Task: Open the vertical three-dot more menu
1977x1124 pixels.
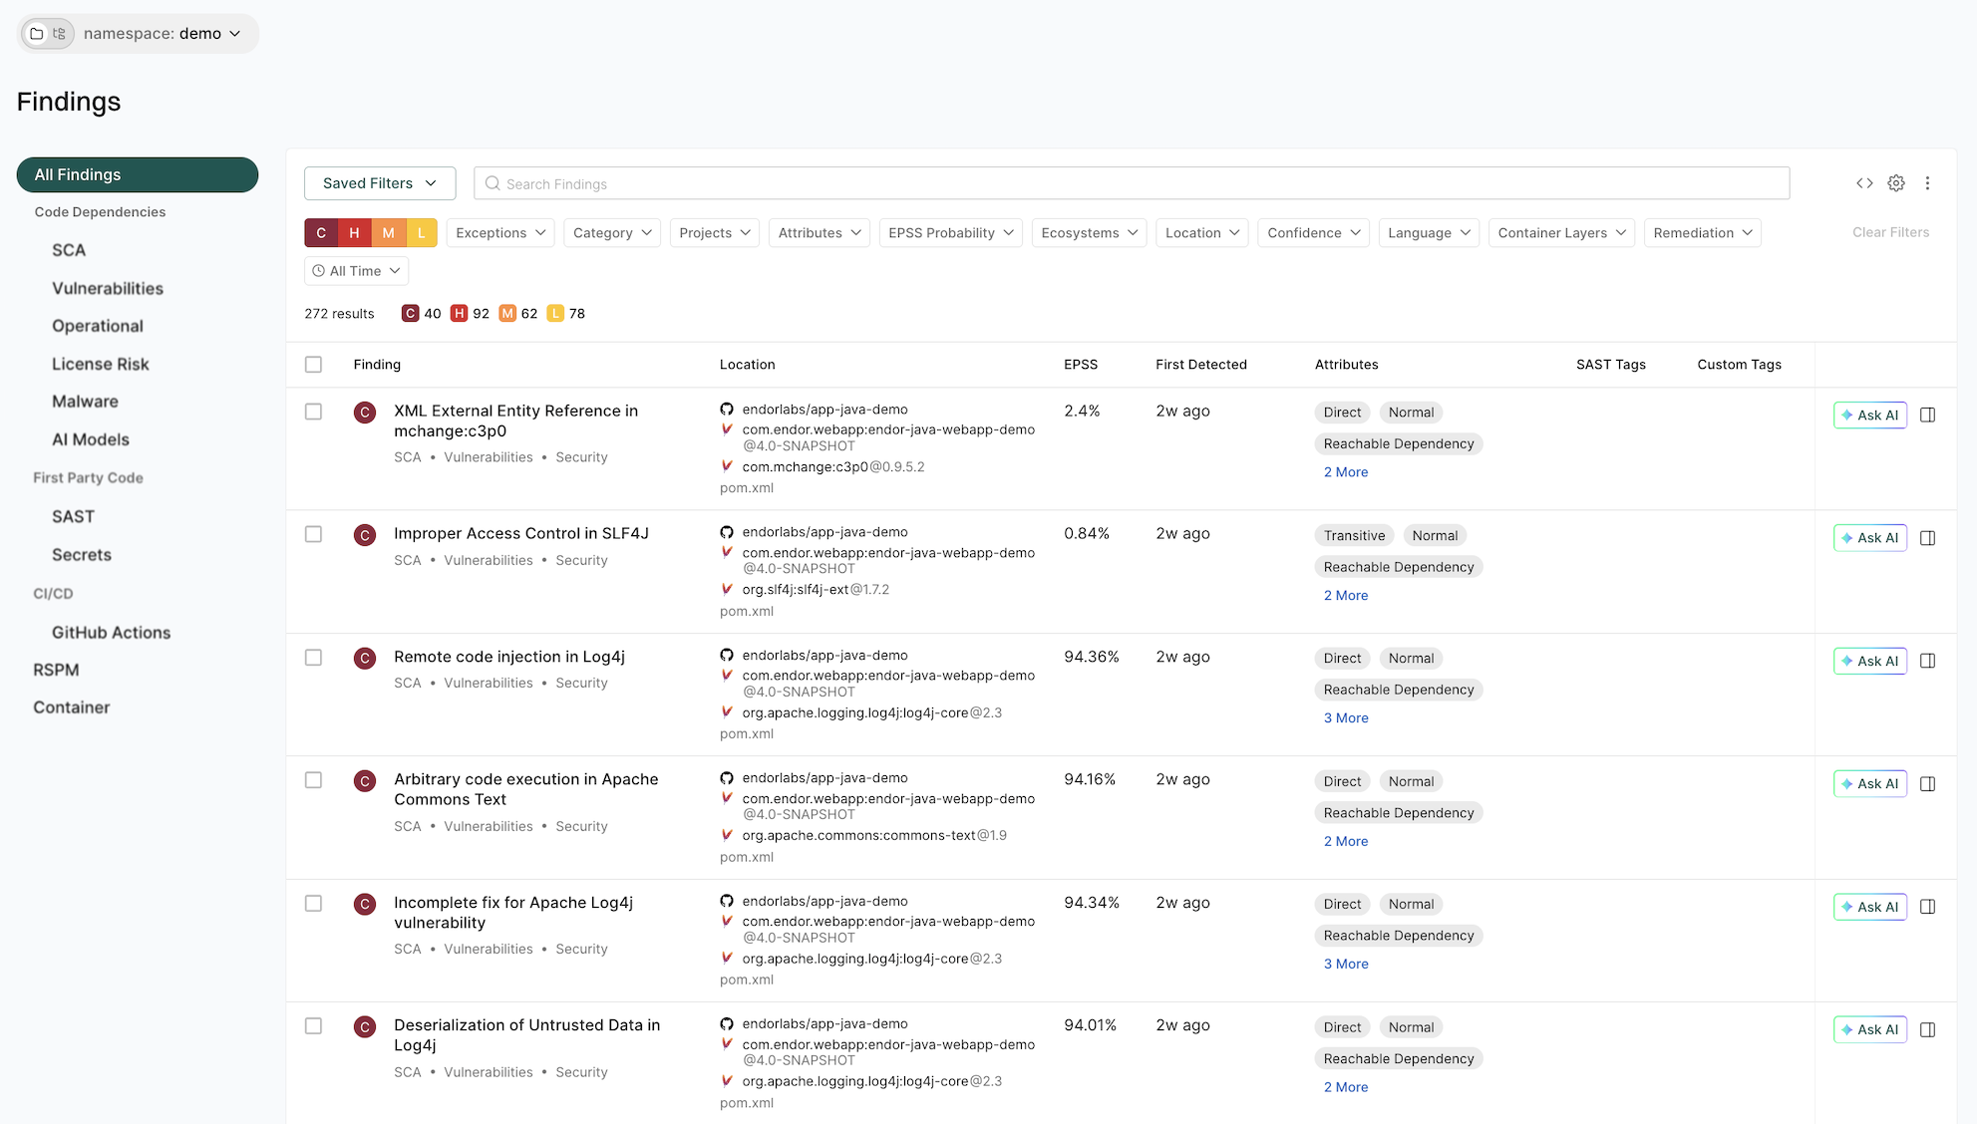Action: point(1927,183)
